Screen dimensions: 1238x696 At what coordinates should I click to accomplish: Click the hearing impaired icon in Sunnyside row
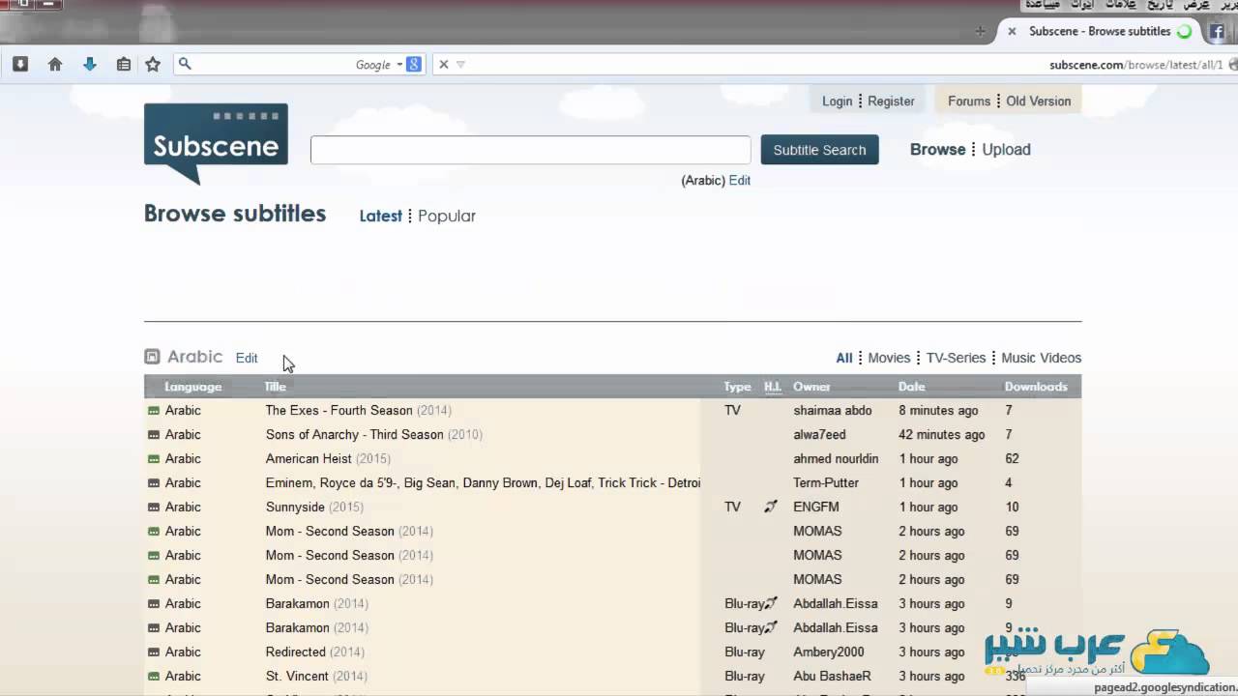click(771, 507)
